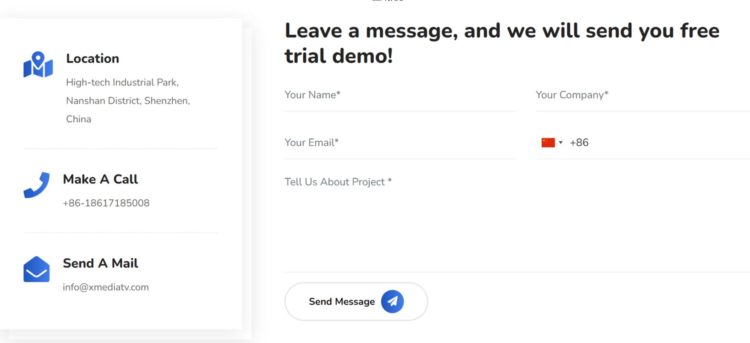Viewport: 750px width, 343px height.
Task: Click the 'Leave a message' main heading
Action: [502, 43]
